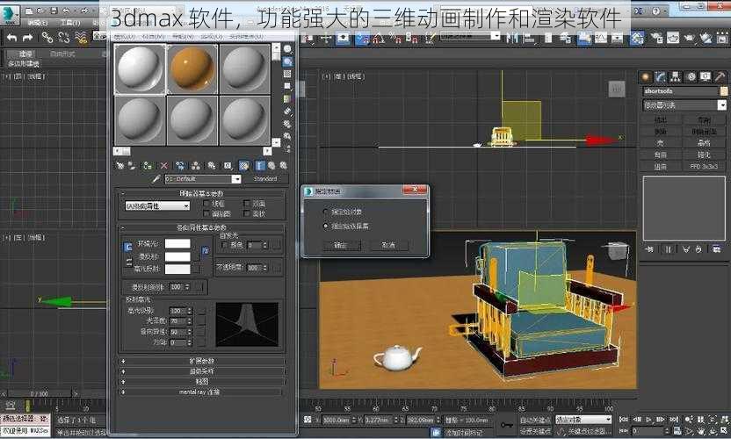Open 选定对象 key filter dropdown
The width and height of the screenshot is (731, 439).
point(583,420)
